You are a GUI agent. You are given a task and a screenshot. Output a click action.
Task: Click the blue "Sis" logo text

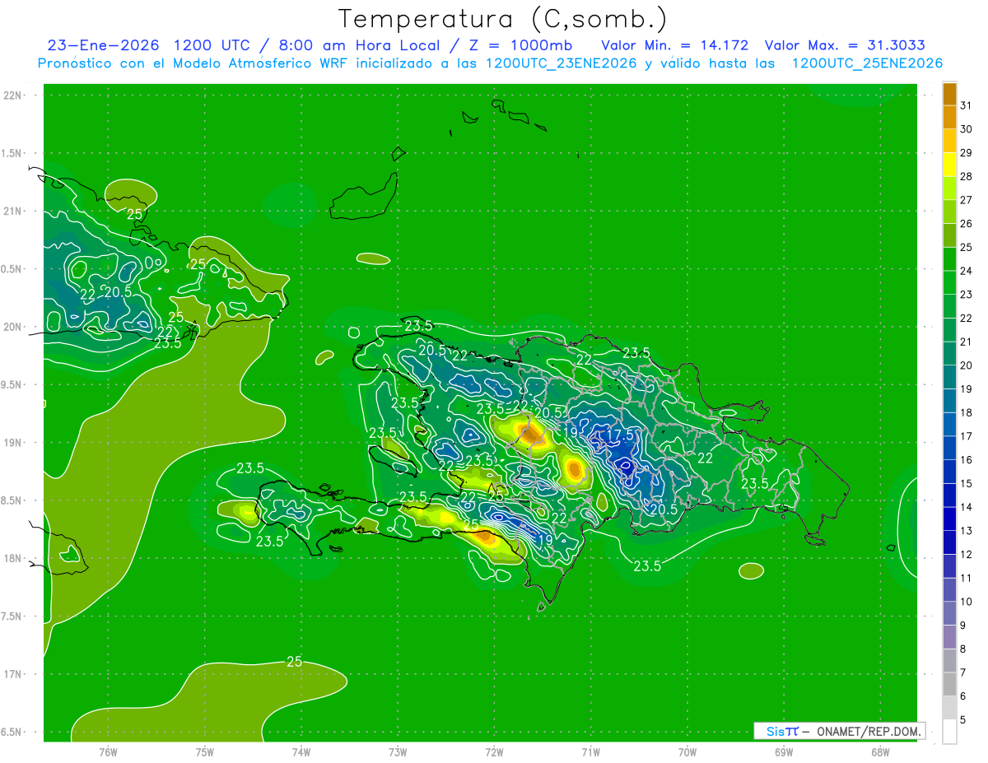776,731
